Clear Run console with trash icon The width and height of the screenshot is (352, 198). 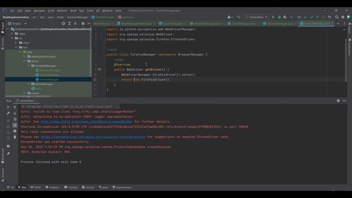click(x=15, y=137)
